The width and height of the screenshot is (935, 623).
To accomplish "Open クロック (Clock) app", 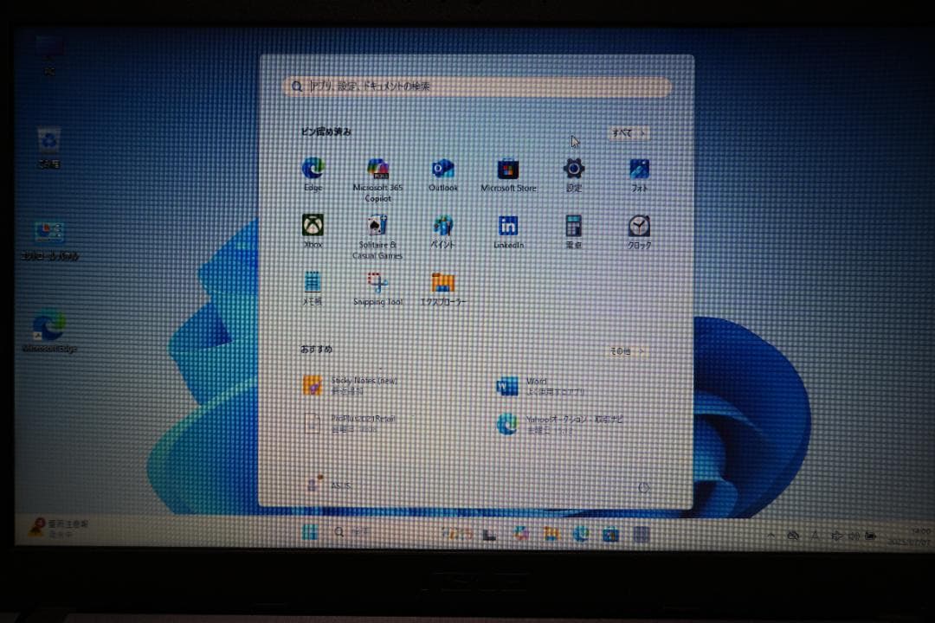I will pyautogui.click(x=637, y=226).
